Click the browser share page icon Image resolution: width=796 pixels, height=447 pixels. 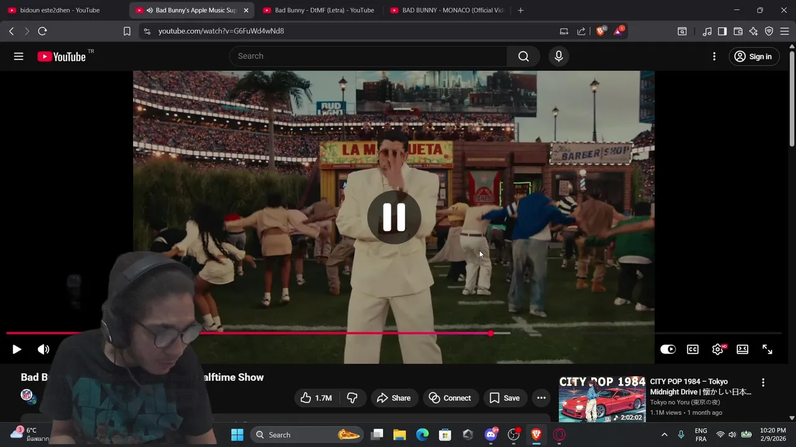(581, 31)
